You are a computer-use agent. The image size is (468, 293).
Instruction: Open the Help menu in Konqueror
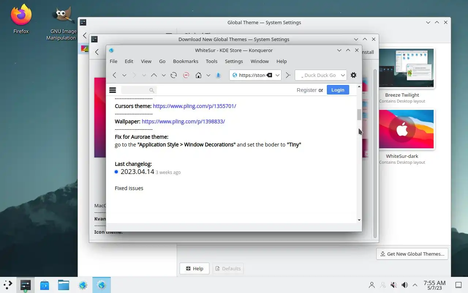tap(282, 61)
